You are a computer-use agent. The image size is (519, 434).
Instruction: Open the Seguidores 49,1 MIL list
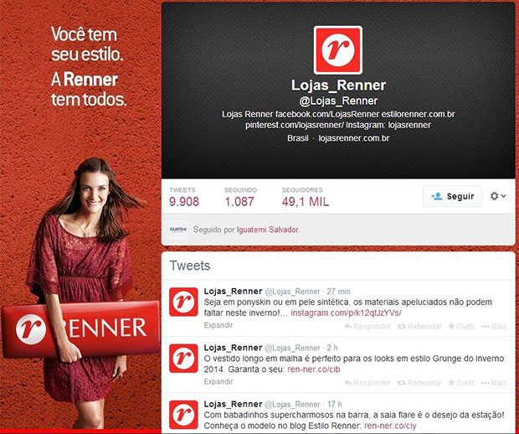click(x=306, y=197)
